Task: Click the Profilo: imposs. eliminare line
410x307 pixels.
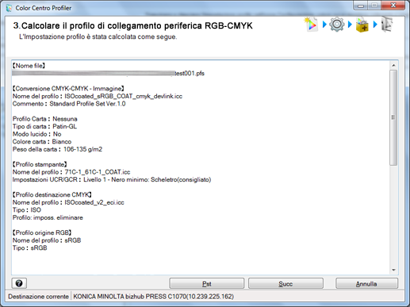Action: tap(48, 217)
